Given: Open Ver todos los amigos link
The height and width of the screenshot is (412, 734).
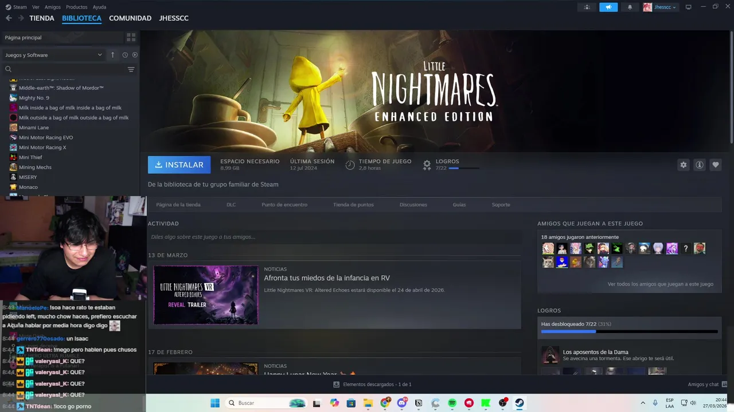Looking at the screenshot, I should [661, 284].
